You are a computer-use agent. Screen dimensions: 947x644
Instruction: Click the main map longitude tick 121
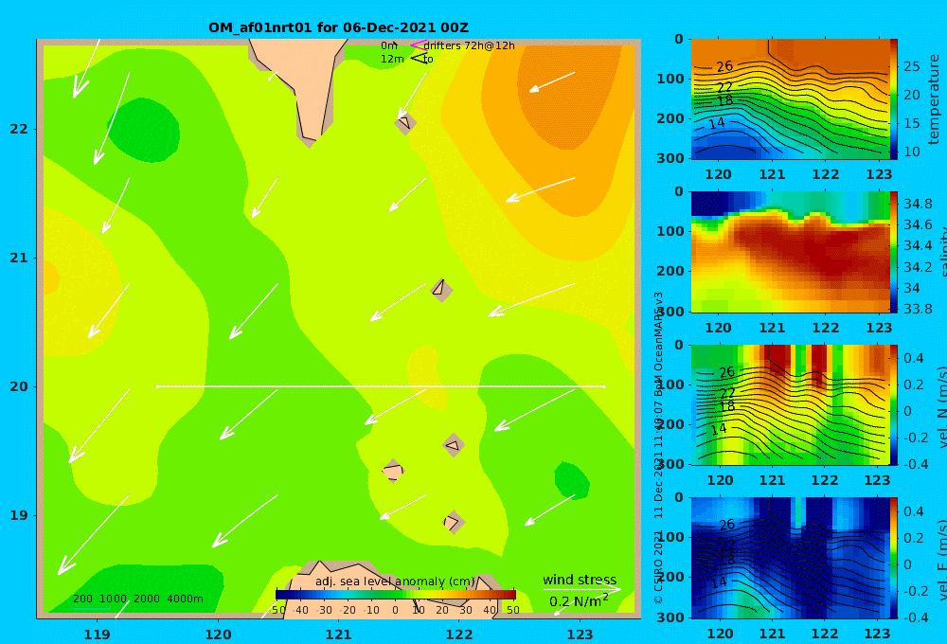click(x=338, y=635)
